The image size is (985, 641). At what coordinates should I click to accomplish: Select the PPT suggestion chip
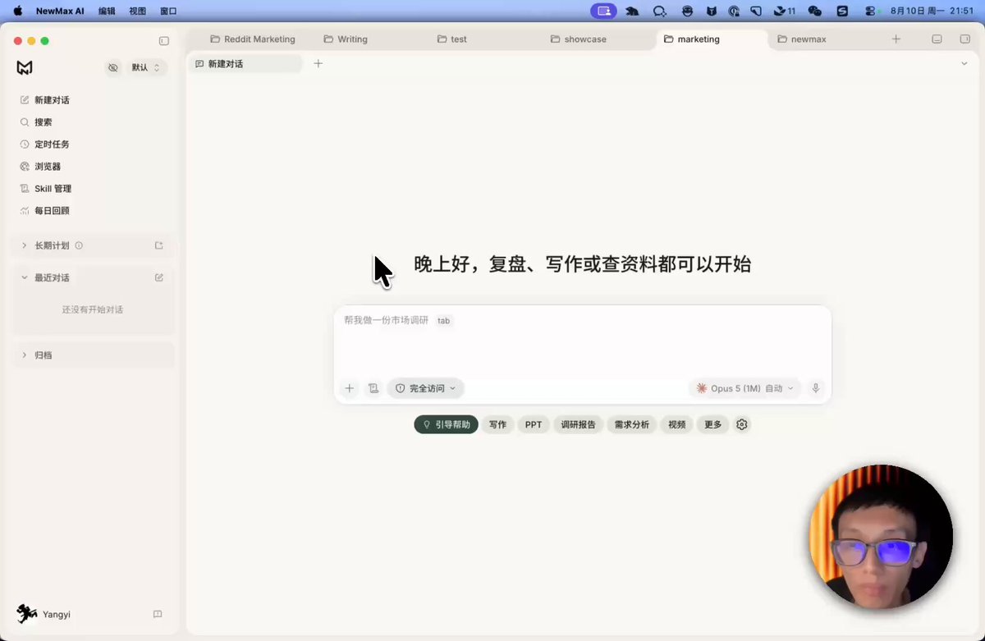534,424
